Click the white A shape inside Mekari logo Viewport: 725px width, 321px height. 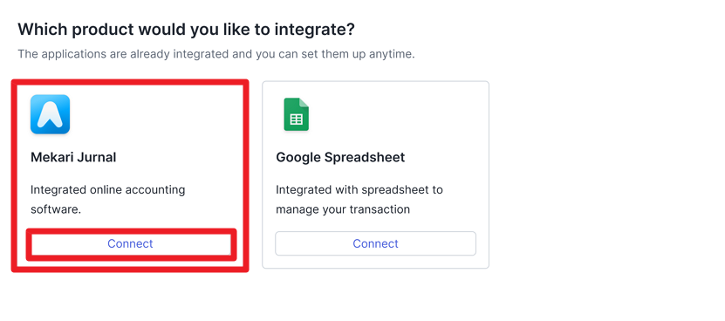(x=50, y=115)
